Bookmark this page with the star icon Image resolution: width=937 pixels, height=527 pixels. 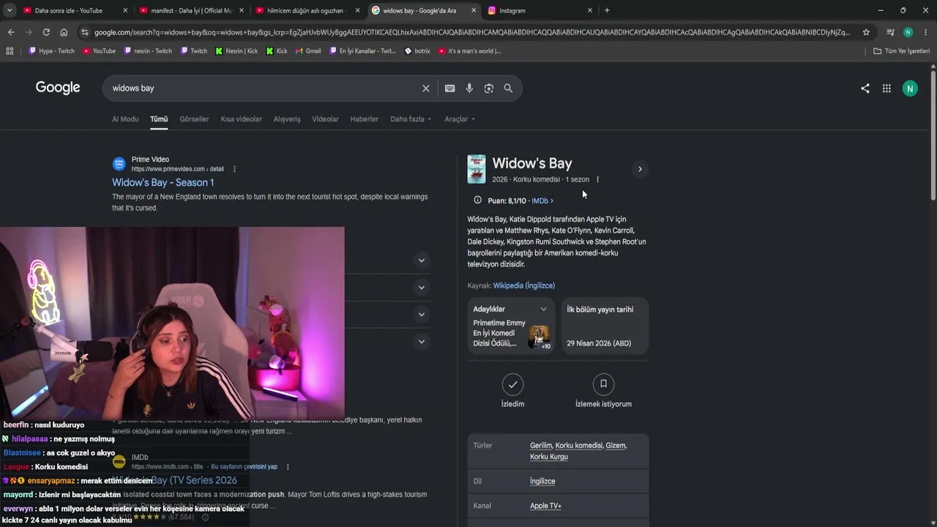point(866,32)
